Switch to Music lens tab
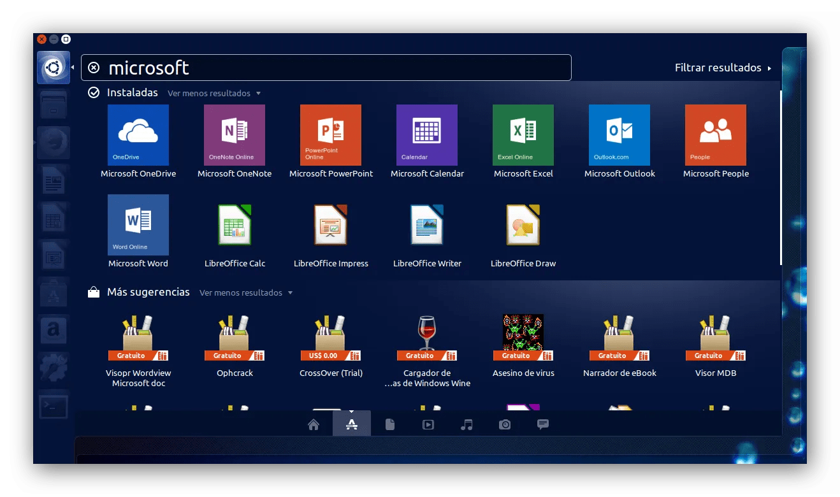The image size is (840, 497). pyautogui.click(x=467, y=424)
